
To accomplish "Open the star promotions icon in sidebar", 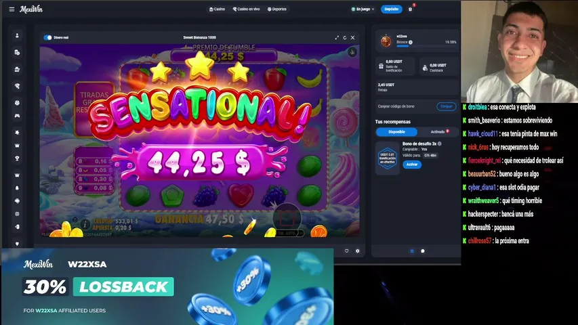I will (17, 132).
